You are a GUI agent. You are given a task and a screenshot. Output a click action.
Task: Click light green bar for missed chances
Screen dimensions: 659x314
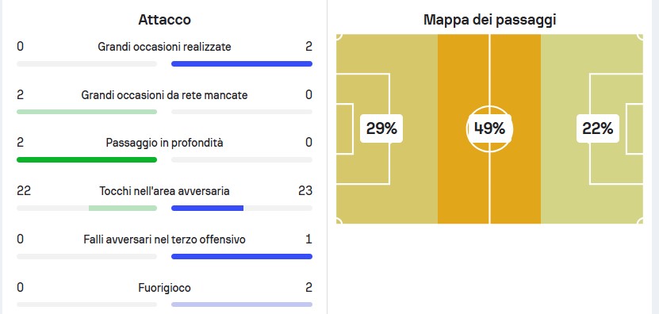[x=86, y=112]
